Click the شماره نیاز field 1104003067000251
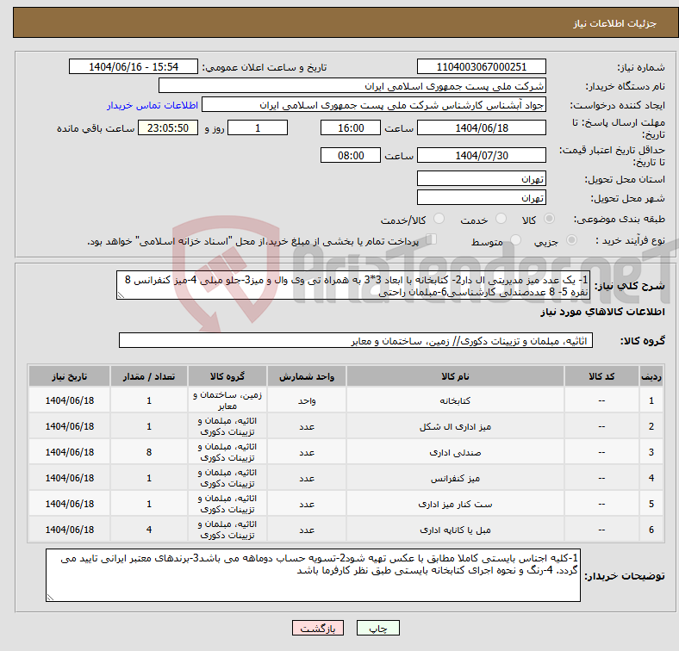The width and height of the screenshot is (679, 651). tap(481, 66)
